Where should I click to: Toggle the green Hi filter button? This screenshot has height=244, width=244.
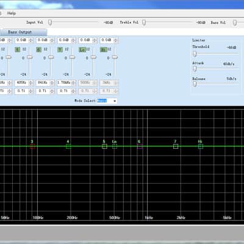tap(104, 49)
